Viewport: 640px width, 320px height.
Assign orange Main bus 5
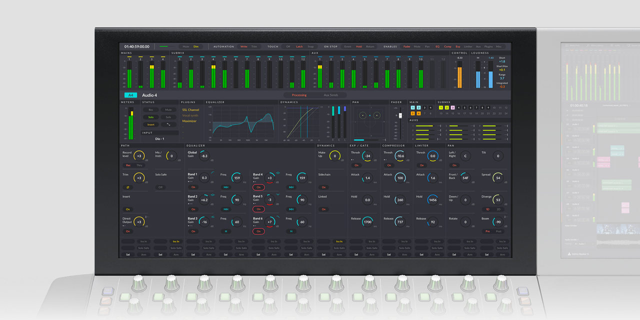coord(412,113)
